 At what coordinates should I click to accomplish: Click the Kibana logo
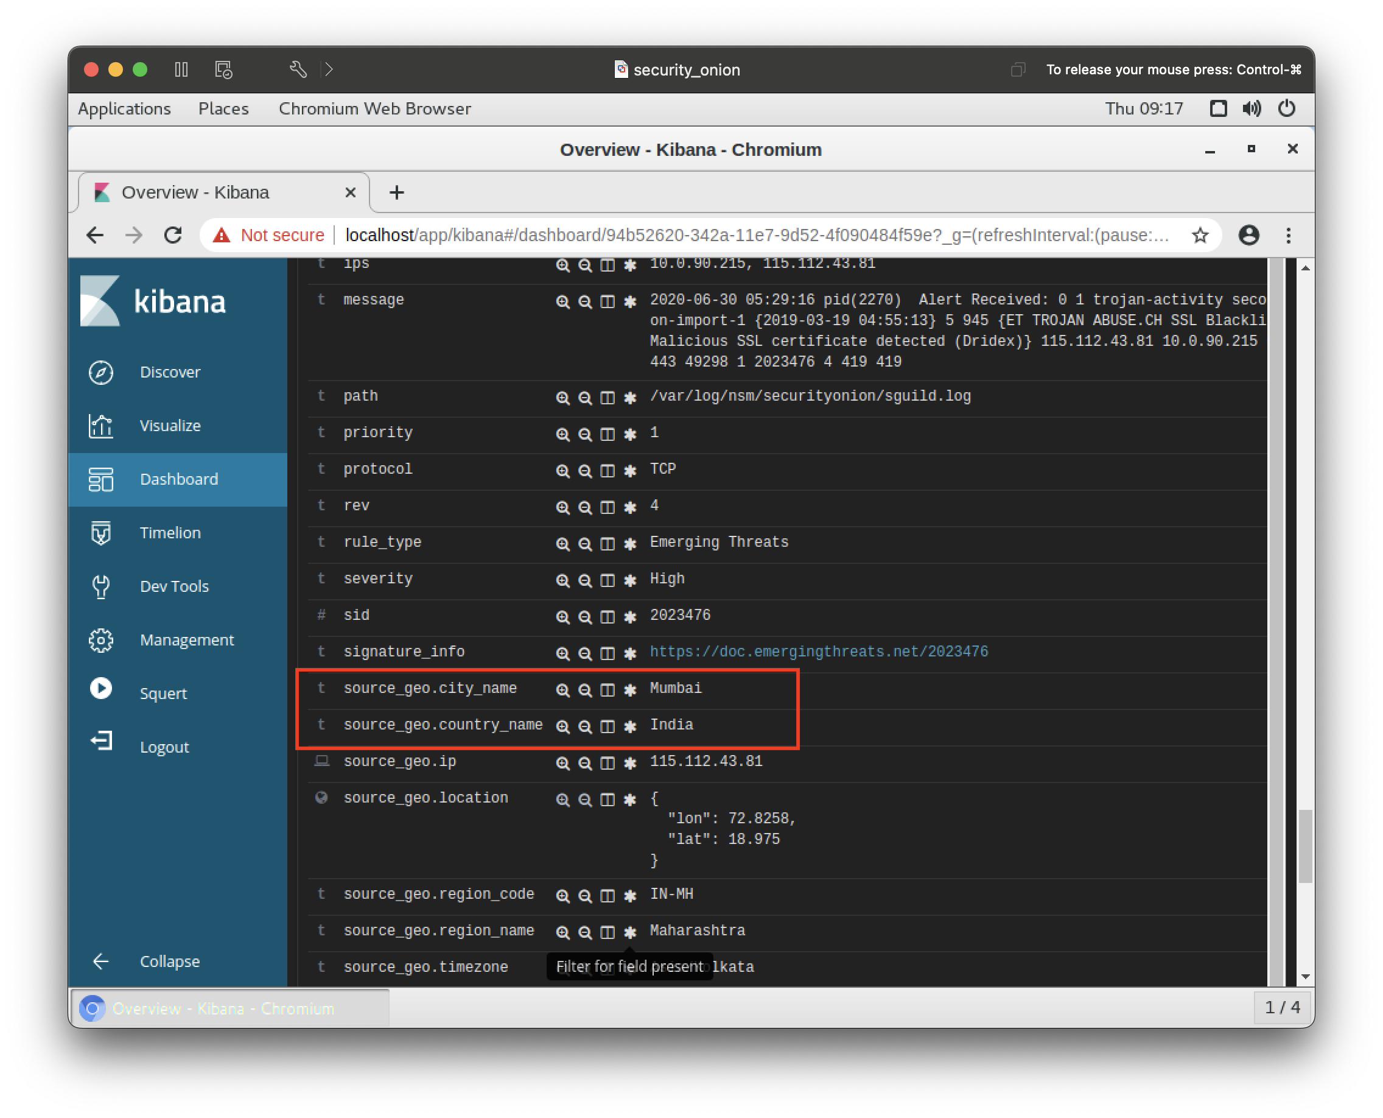(x=153, y=301)
